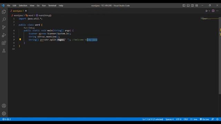Close the word.java editor tab

26,11
